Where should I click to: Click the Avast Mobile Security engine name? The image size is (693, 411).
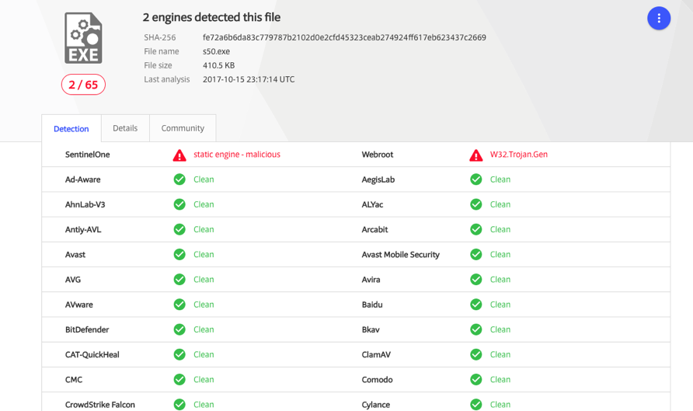[x=400, y=255]
